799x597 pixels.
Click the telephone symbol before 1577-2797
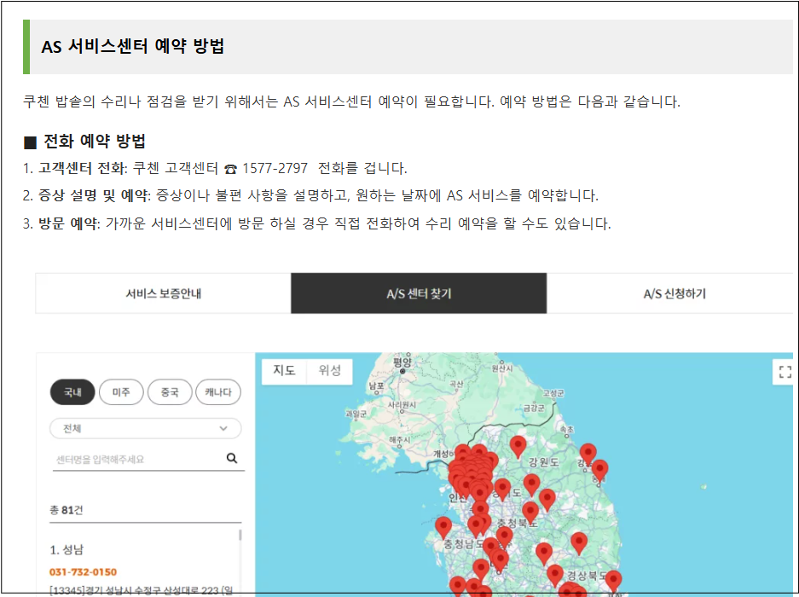coord(231,169)
